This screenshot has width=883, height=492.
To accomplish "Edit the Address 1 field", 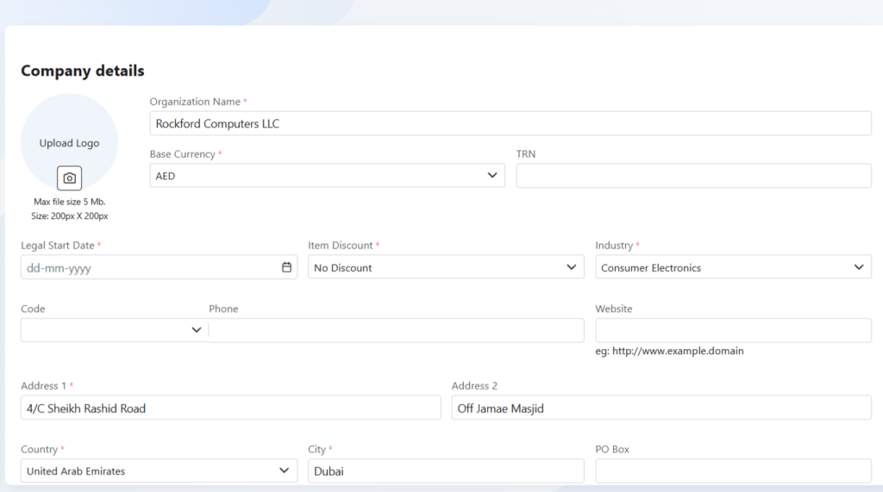I will [230, 408].
